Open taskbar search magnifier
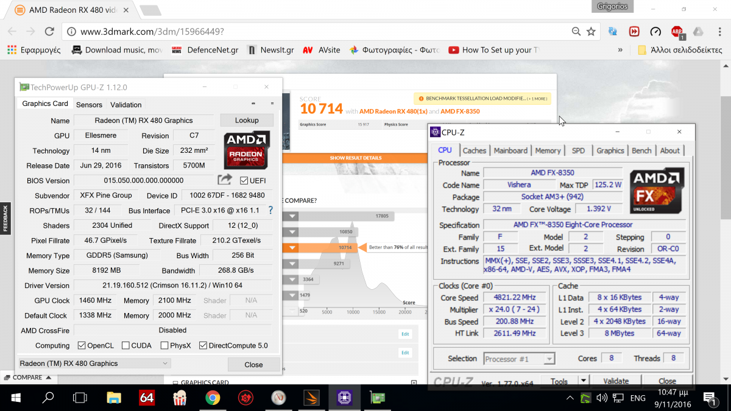 coord(48,398)
